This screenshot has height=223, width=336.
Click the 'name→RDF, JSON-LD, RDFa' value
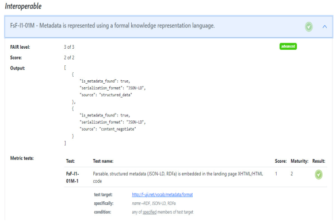[x=154, y=204]
